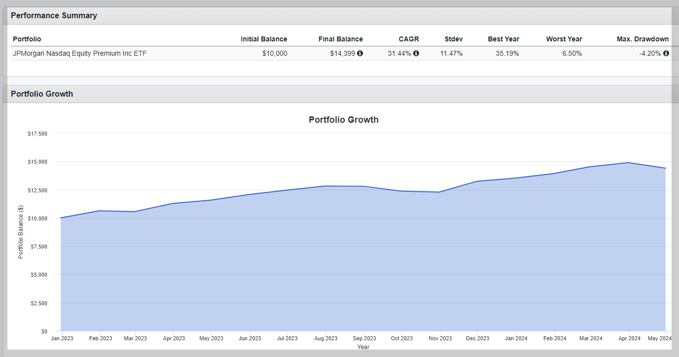Select JPMorgan Nasdaq Equity Premium Inc ETF row

click(341, 53)
